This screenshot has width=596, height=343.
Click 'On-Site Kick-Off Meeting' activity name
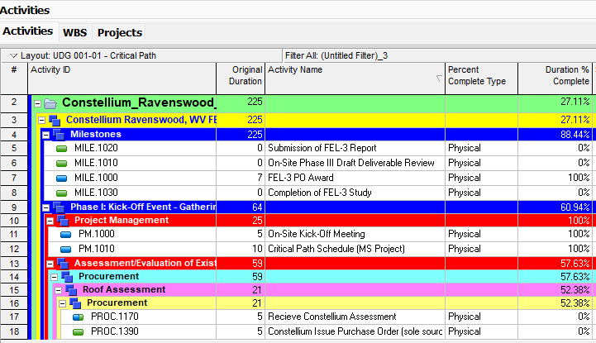click(x=317, y=234)
